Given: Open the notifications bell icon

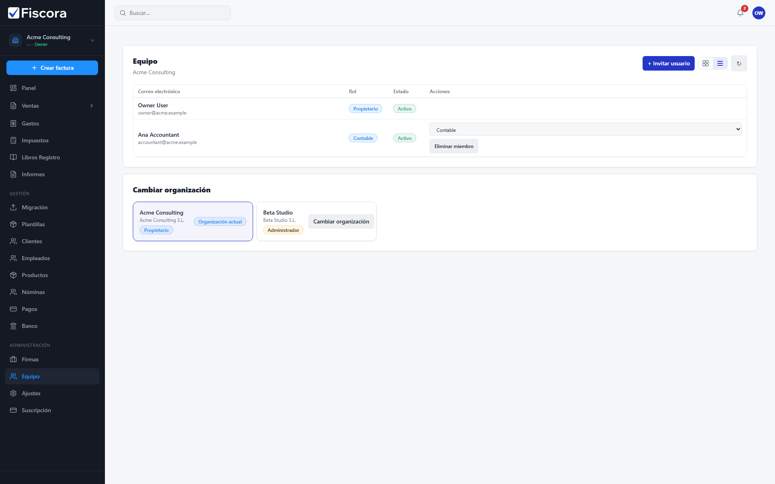Looking at the screenshot, I should (x=740, y=13).
